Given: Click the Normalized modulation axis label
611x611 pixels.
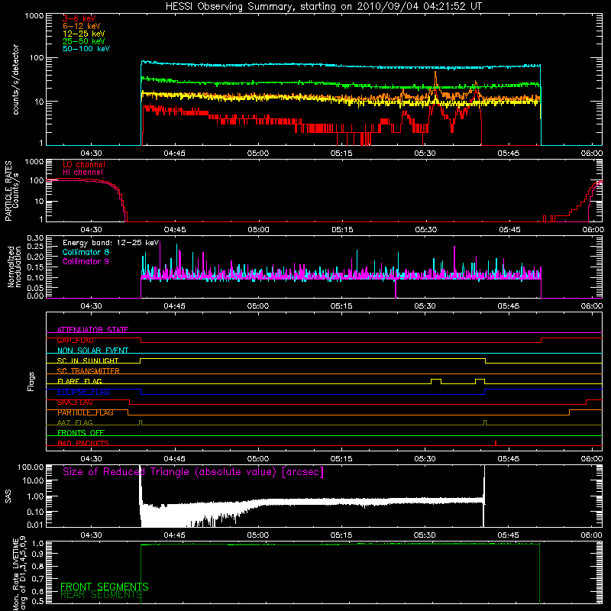Looking at the screenshot, I should click(14, 267).
